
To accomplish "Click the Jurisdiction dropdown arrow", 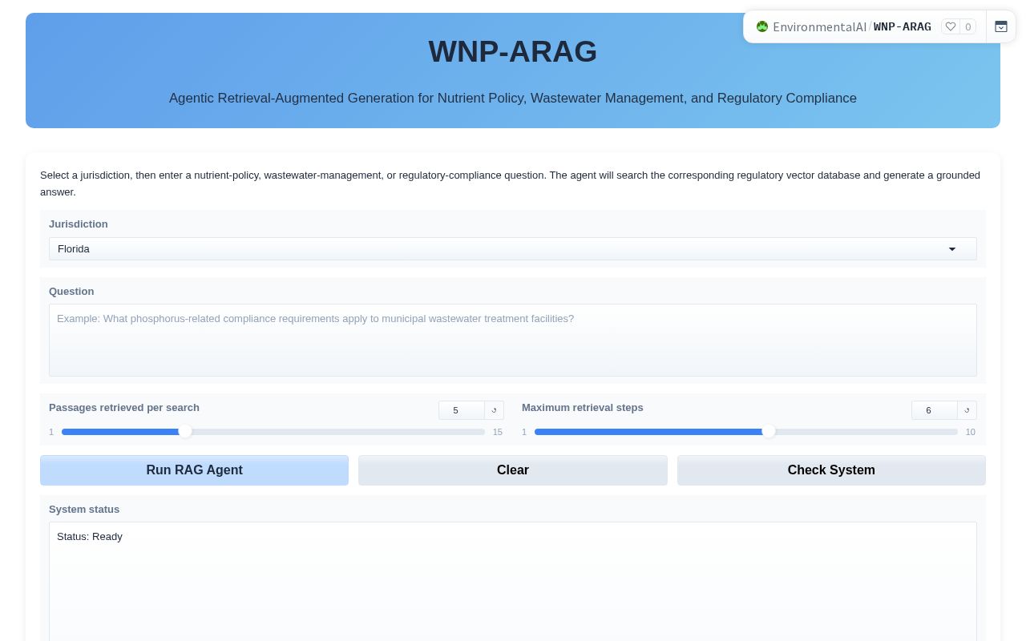I will (x=952, y=249).
